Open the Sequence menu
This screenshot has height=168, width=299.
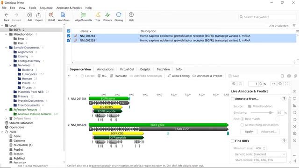[46, 8]
